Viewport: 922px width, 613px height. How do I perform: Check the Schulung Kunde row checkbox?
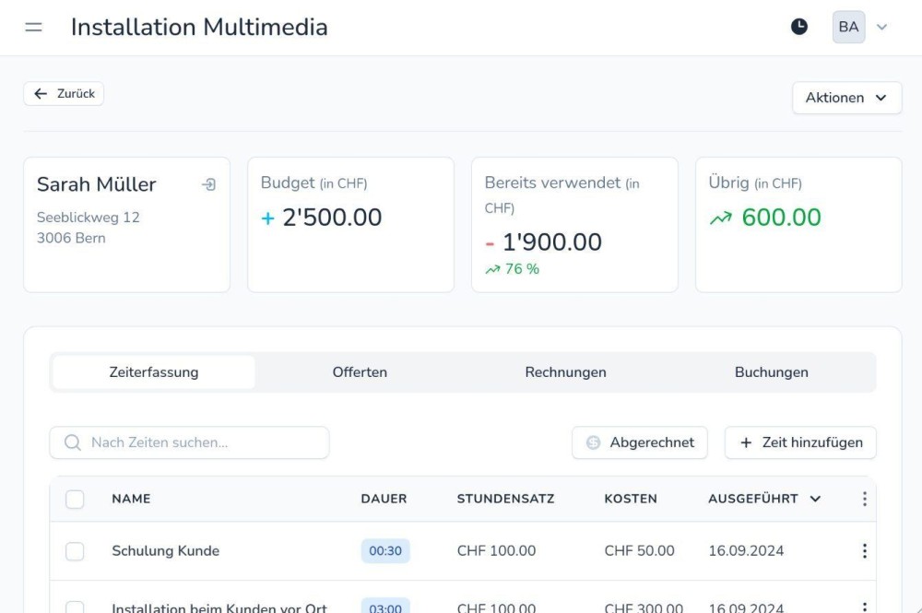75,551
